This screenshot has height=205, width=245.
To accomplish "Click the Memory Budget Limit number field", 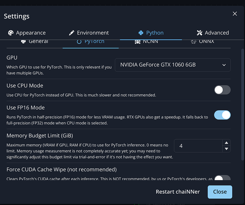I will point(198,146).
